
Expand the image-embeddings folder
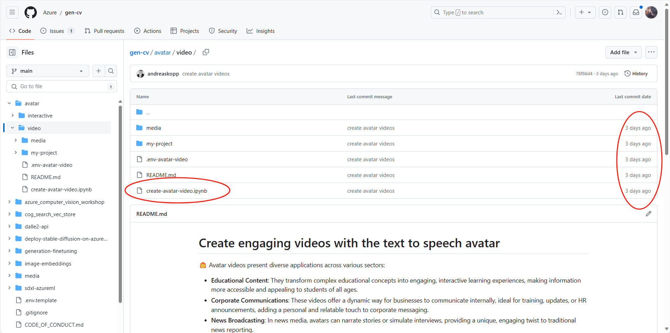pos(9,263)
